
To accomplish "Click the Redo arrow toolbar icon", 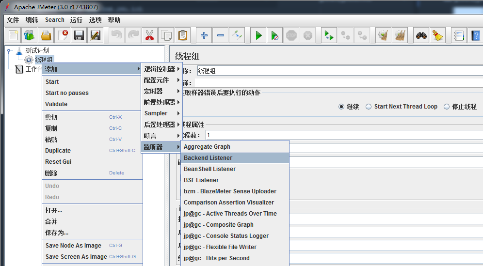I will coord(133,35).
